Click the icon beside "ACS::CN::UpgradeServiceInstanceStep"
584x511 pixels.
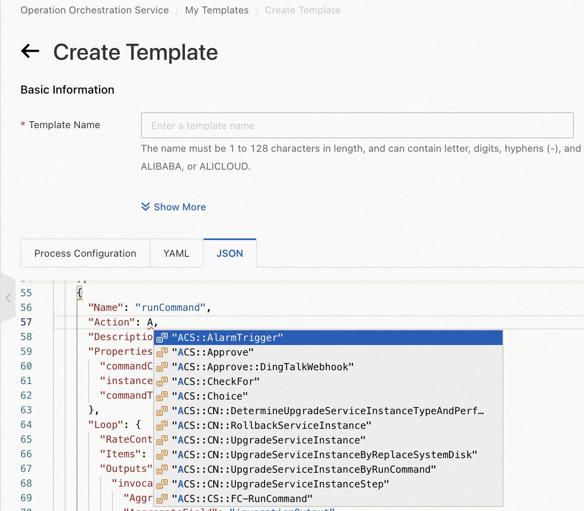coord(162,484)
